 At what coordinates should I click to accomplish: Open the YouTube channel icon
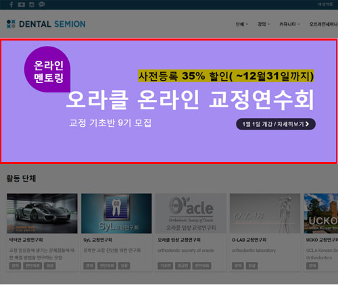pos(21,5)
